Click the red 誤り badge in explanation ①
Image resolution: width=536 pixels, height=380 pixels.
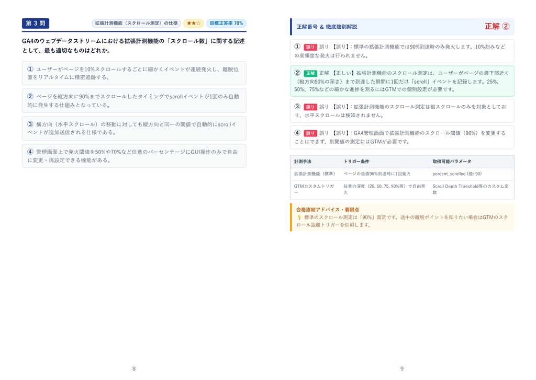coord(310,47)
